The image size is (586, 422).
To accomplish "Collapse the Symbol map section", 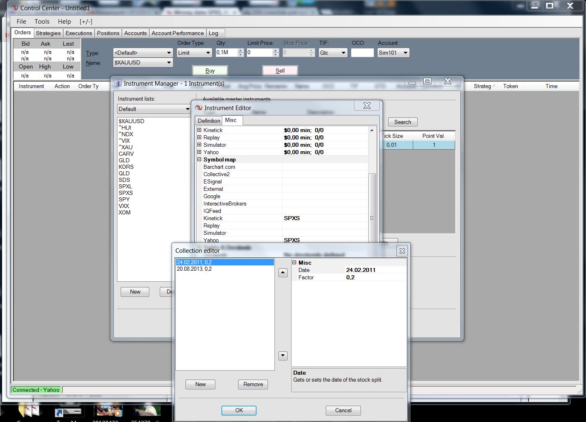I will click(199, 159).
